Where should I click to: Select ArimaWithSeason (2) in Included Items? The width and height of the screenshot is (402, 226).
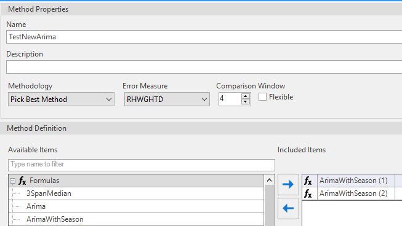353,193
